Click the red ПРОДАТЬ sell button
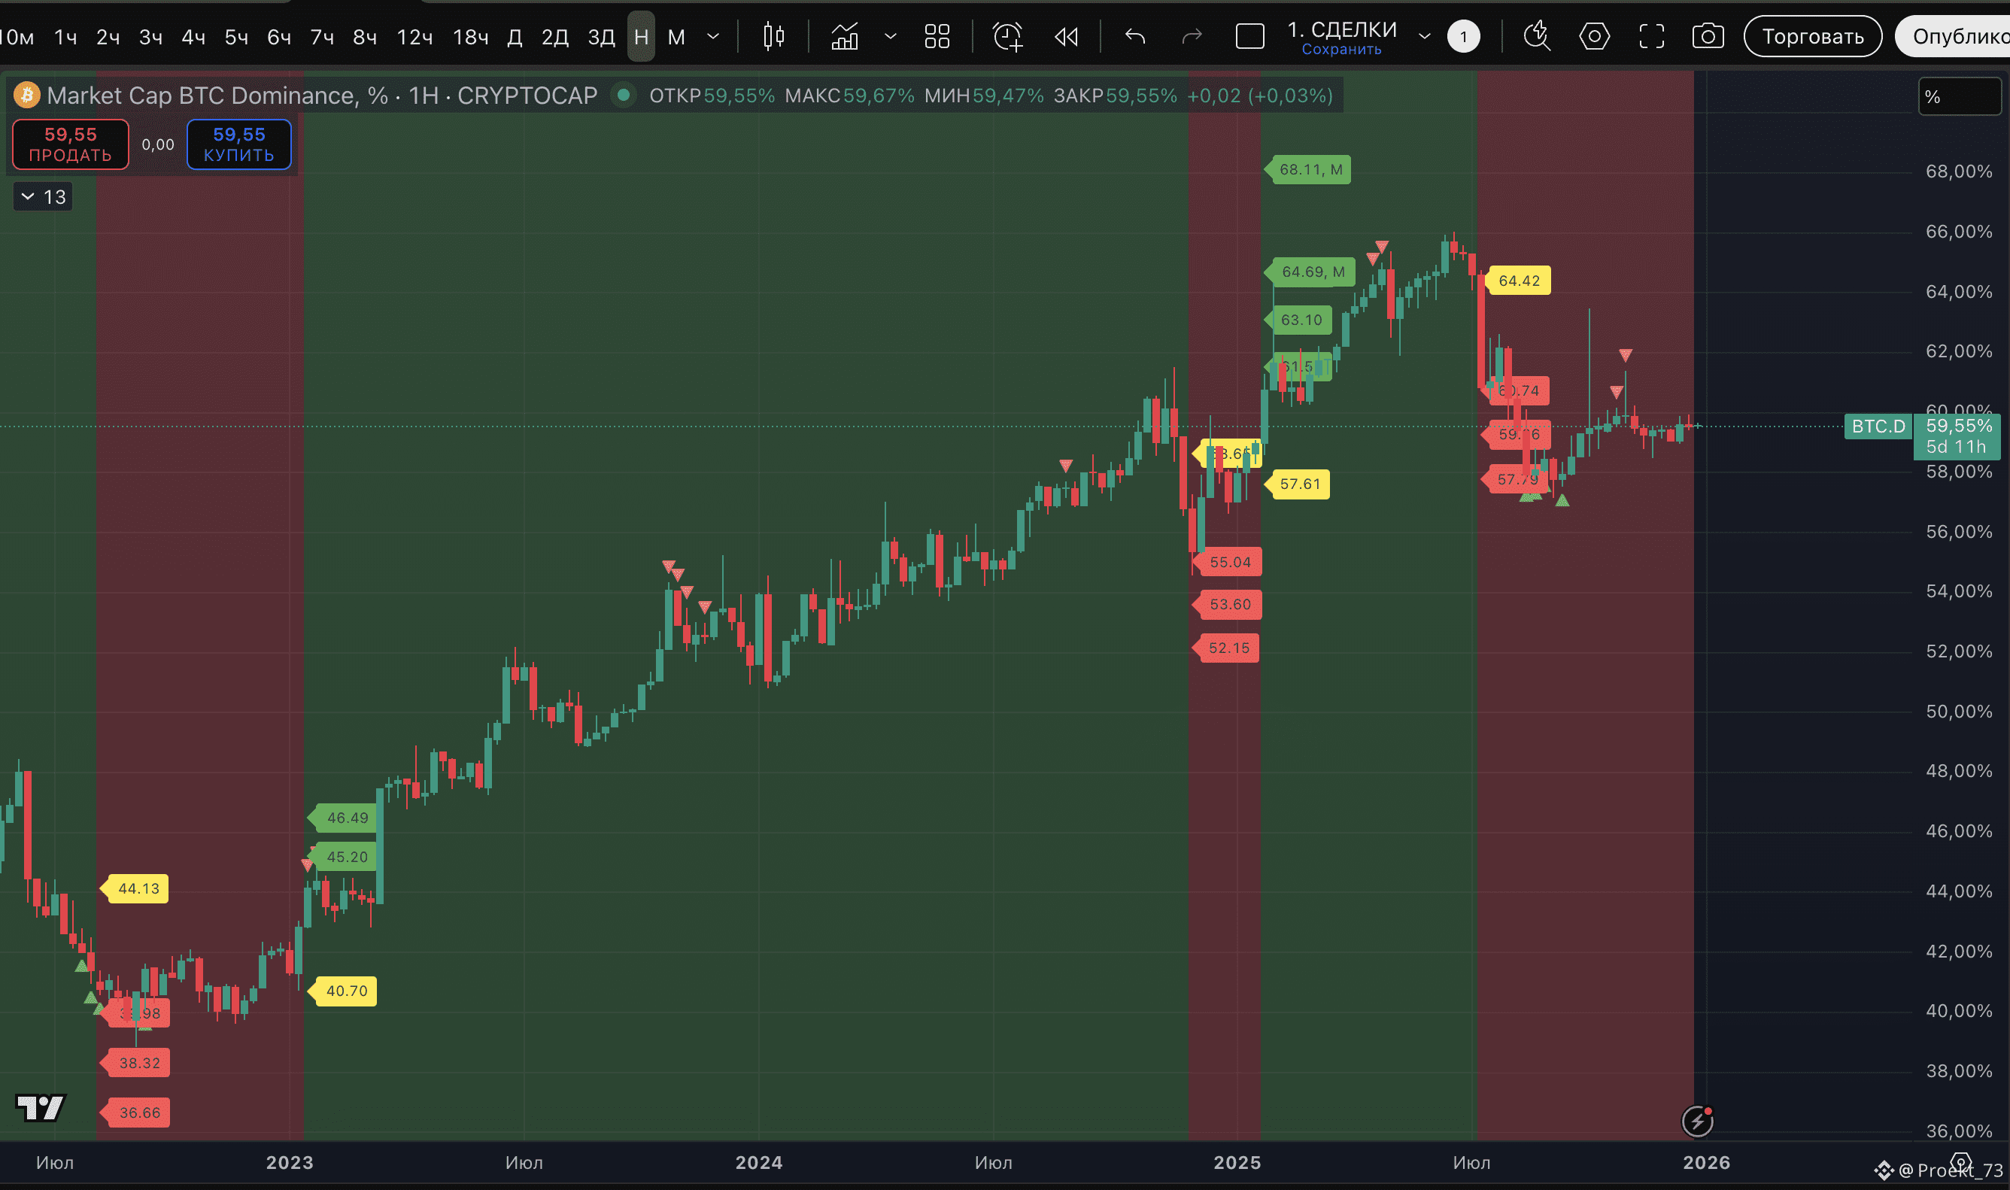 pyautogui.click(x=71, y=144)
